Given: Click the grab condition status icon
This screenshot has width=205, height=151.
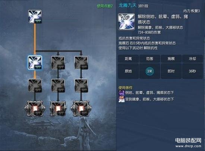Looking at the screenshot, I should pyautogui.click(x=122, y=99).
